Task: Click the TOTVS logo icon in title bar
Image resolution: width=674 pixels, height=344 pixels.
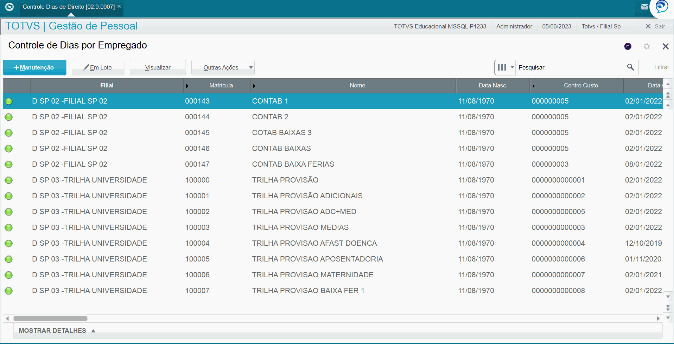Action: (9, 7)
